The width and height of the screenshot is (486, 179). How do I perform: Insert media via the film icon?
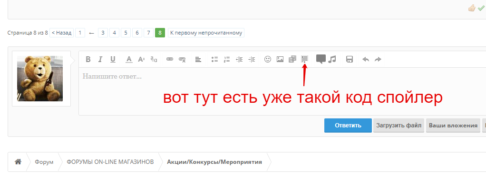pyautogui.click(x=292, y=59)
